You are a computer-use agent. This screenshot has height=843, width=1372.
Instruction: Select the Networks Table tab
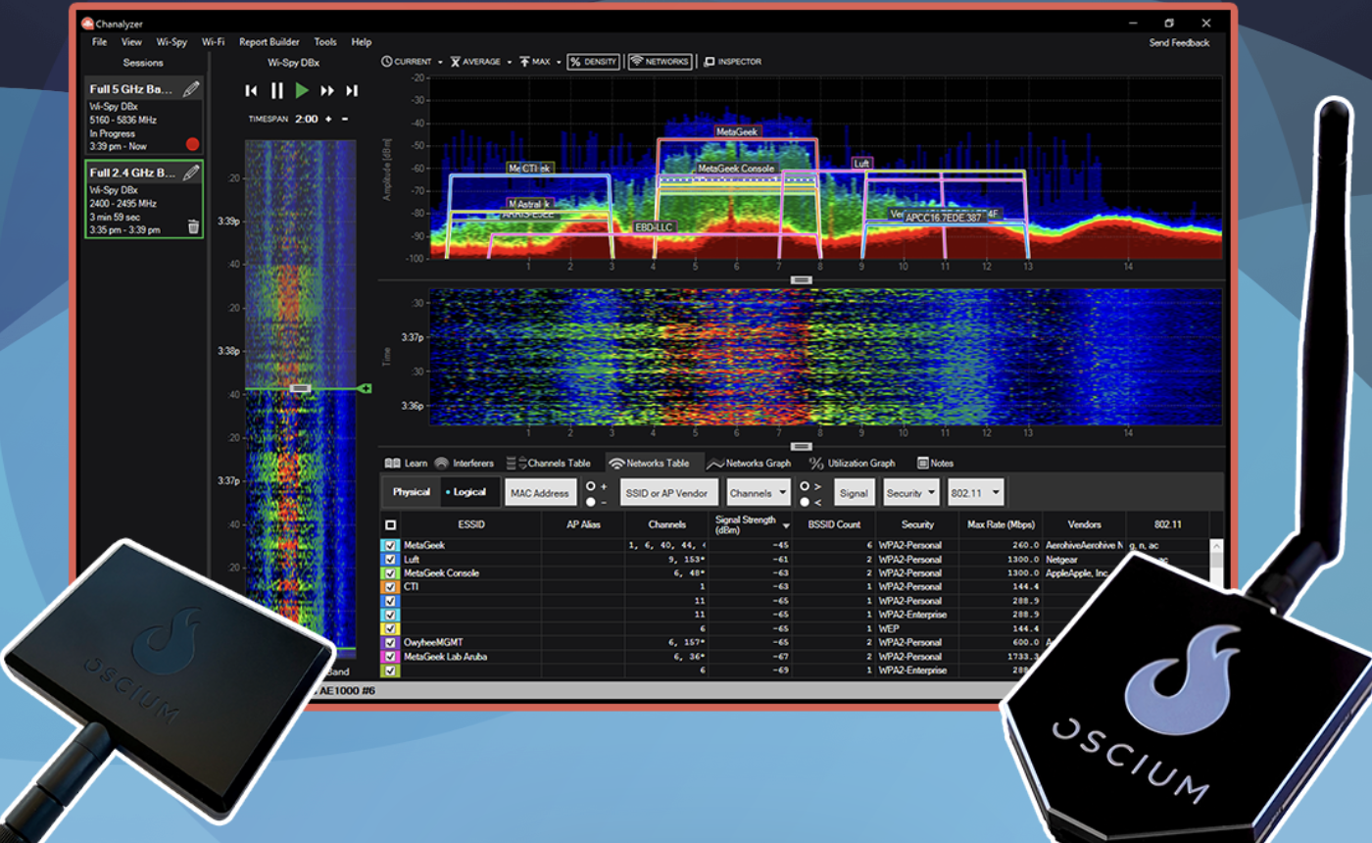tap(649, 463)
